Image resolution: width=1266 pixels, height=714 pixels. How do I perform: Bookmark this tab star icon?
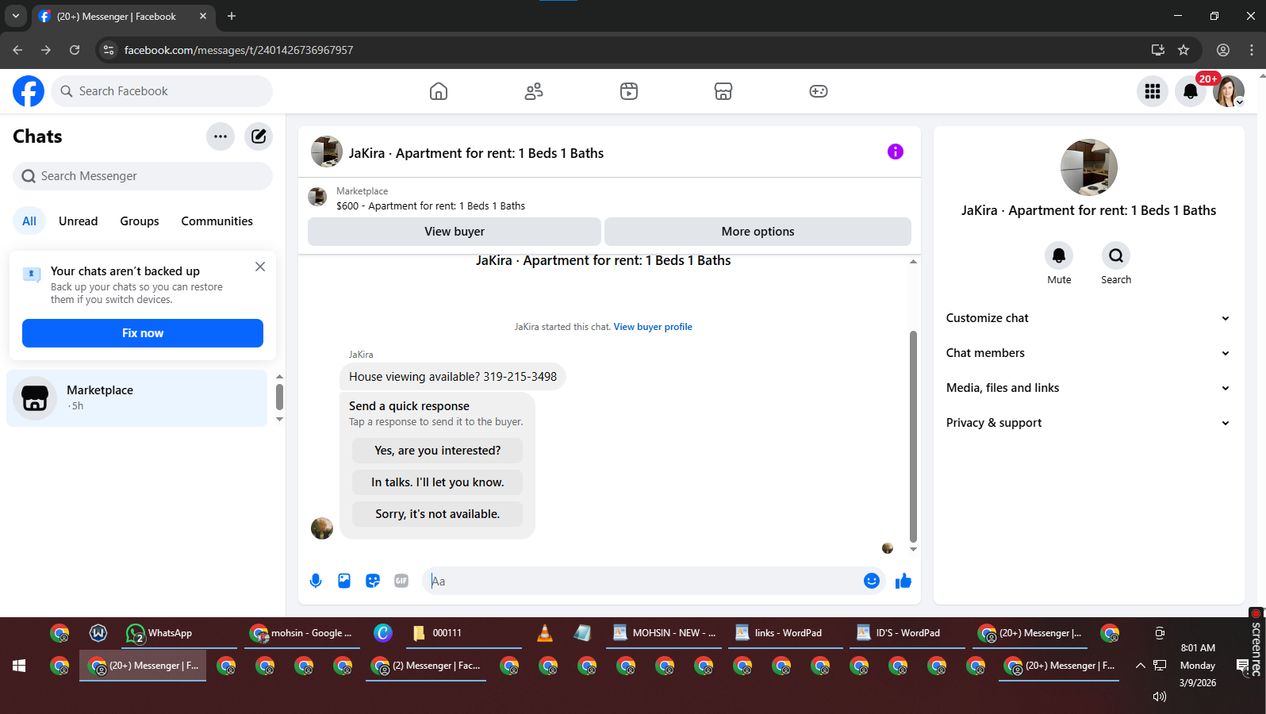point(1184,50)
